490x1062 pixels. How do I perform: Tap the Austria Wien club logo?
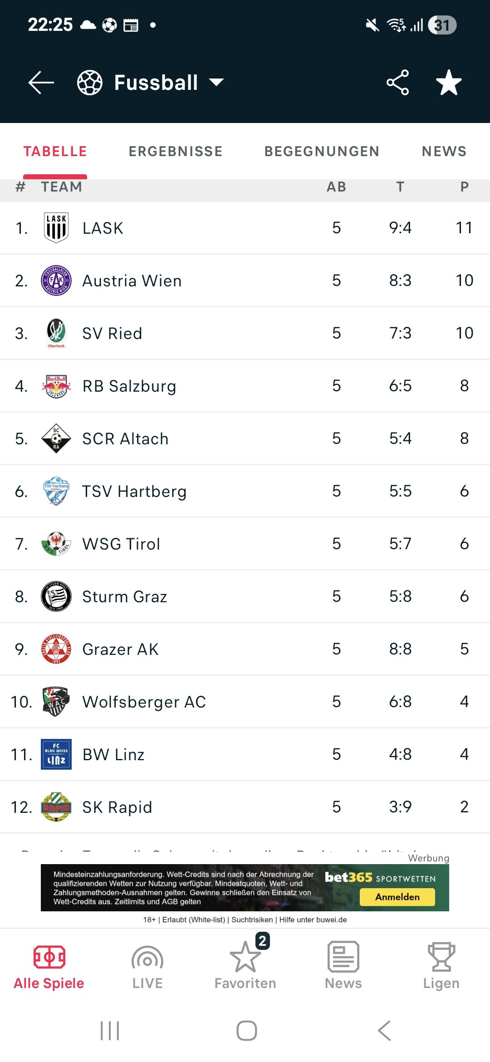point(56,280)
